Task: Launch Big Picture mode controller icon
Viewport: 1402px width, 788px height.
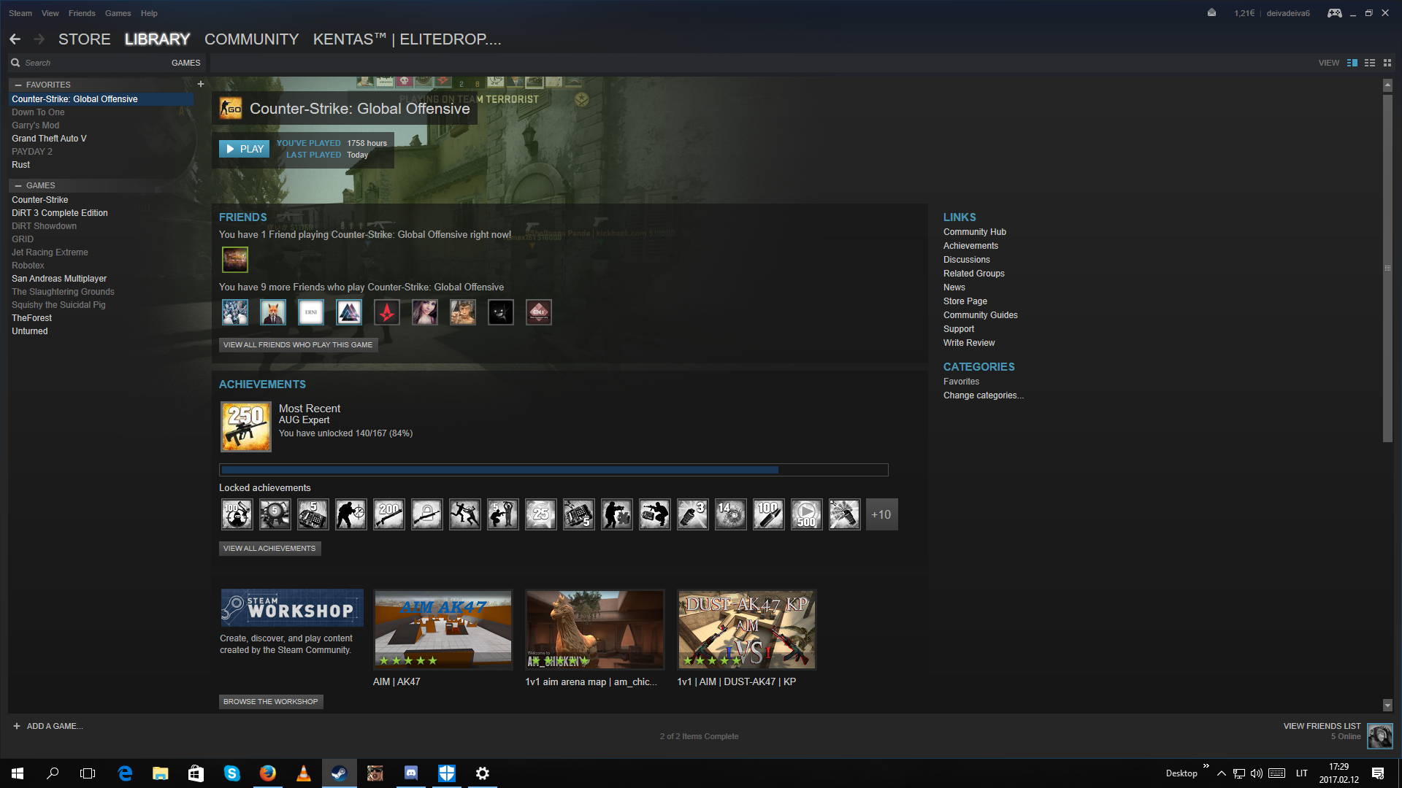Action: [x=1334, y=13]
